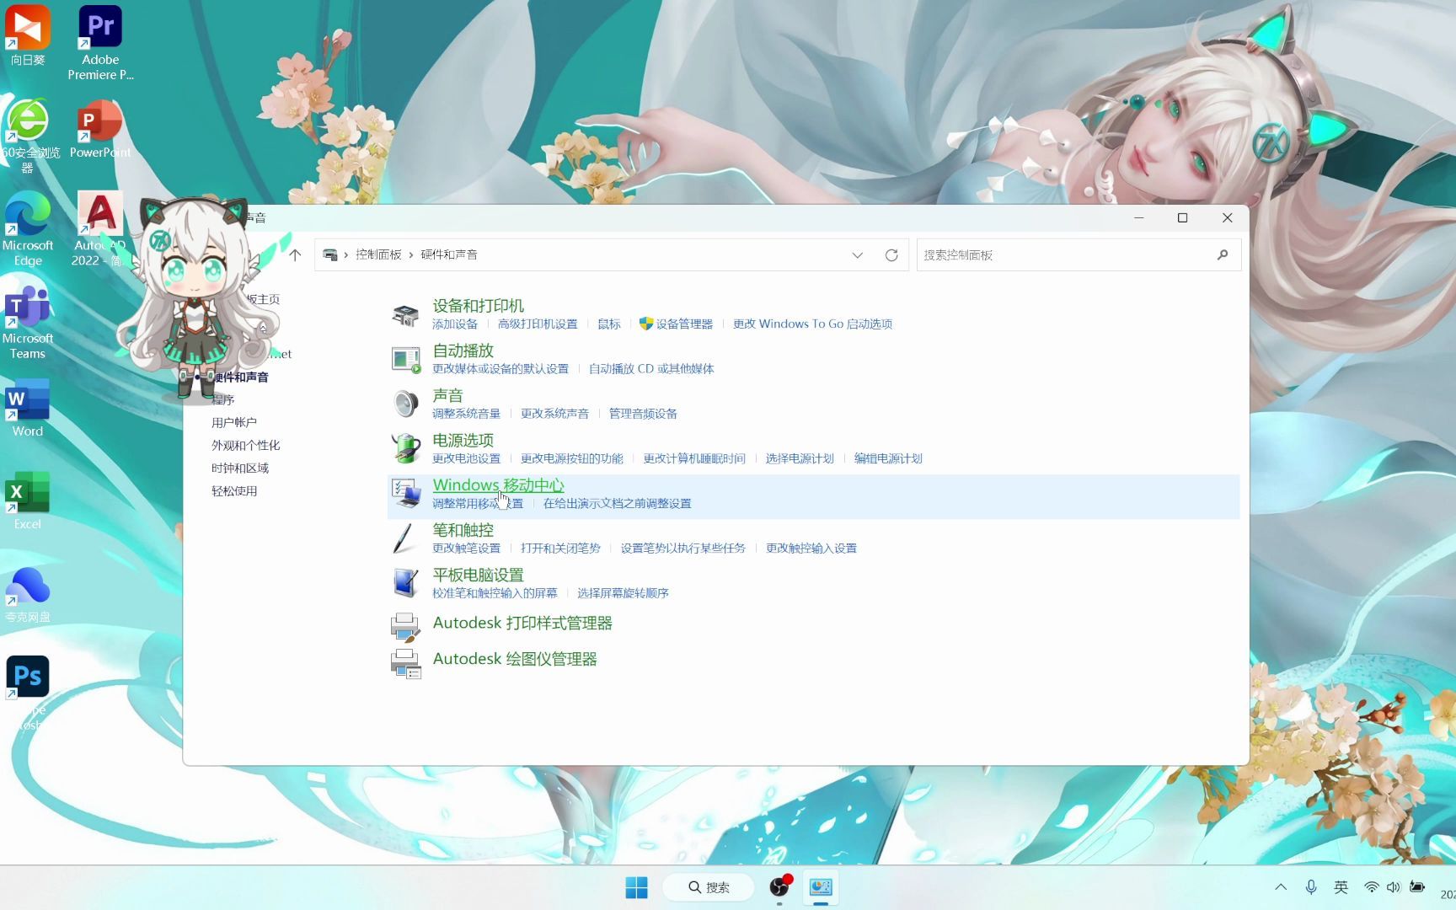Viewport: 1456px width, 910px height.
Task: Click the 更改媒体或设备的默认设置 link
Action: [500, 369]
